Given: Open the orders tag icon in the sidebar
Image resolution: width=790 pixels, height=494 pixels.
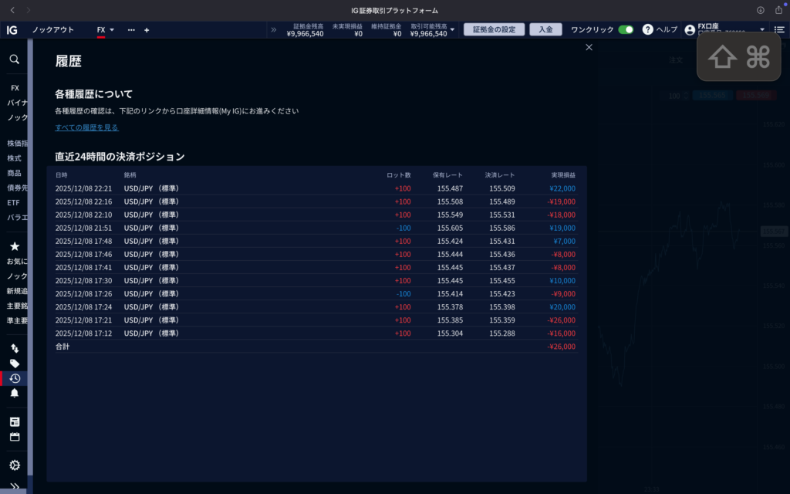Looking at the screenshot, I should pyautogui.click(x=14, y=364).
